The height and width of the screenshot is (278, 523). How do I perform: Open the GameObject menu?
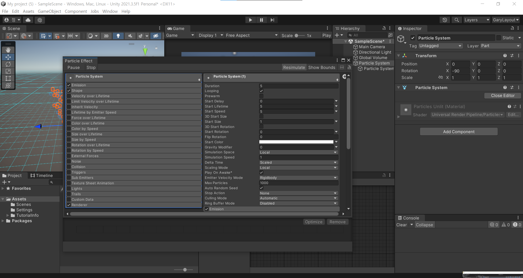pyautogui.click(x=49, y=11)
